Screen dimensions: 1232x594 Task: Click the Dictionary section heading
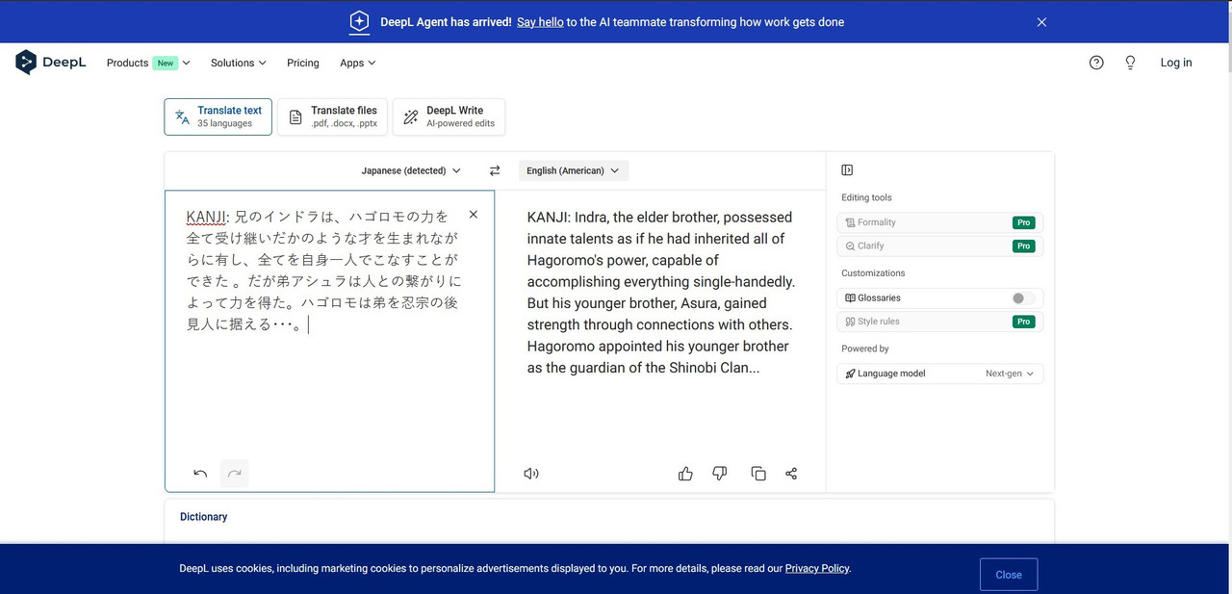204,517
